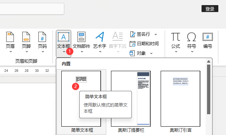This screenshot has height=135, width=226.
Task: Click the 页眉 header icon
Action: pos(10,37)
